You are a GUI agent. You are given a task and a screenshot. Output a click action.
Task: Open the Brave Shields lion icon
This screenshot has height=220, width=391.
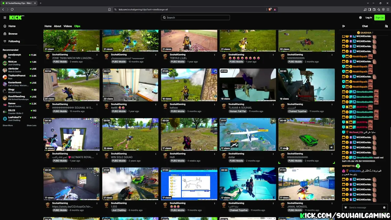point(270,9)
